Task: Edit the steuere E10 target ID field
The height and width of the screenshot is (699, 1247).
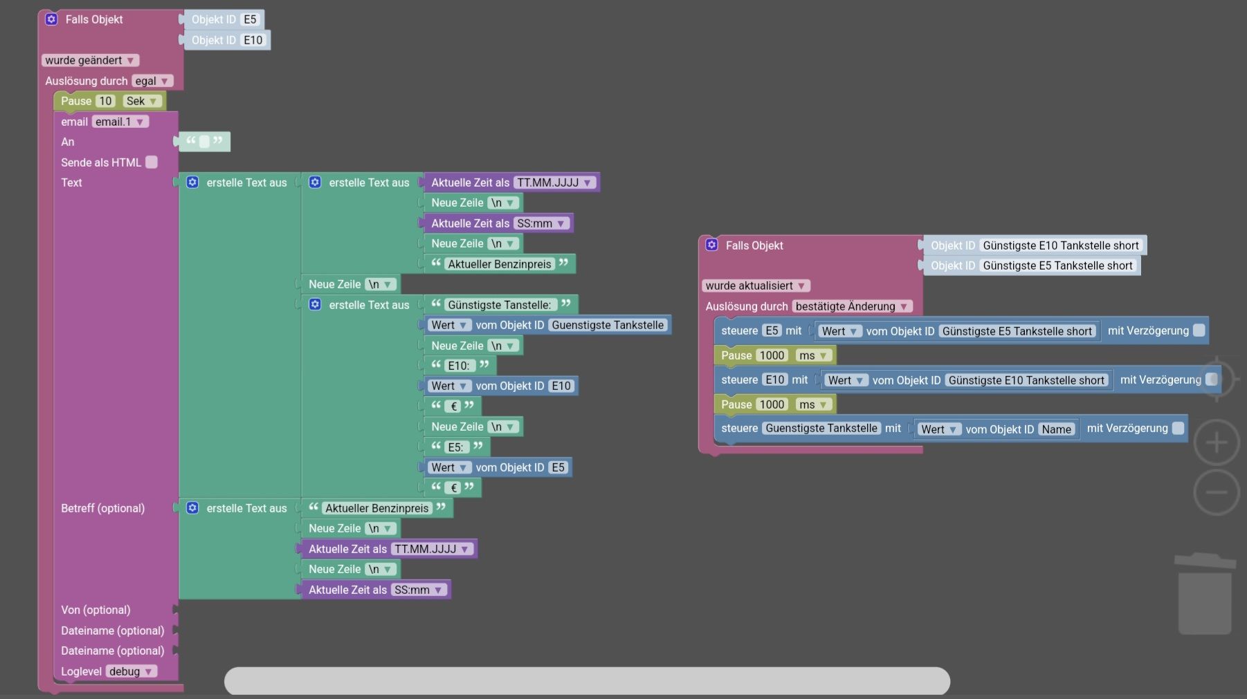Action: [775, 380]
